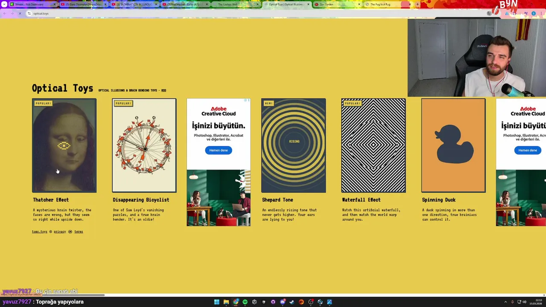Click Hemen dene in the right Adobe ad
This screenshot has height=307, width=546.
[x=528, y=150]
